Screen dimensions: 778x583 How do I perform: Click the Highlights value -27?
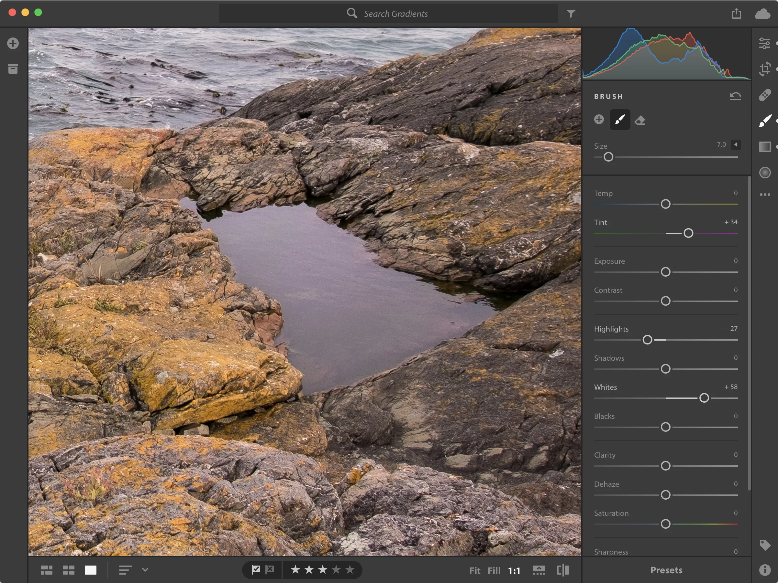[731, 329]
